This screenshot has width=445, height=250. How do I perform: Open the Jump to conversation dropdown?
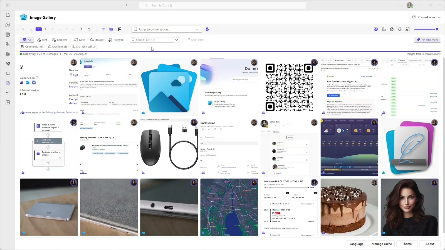pos(167,29)
